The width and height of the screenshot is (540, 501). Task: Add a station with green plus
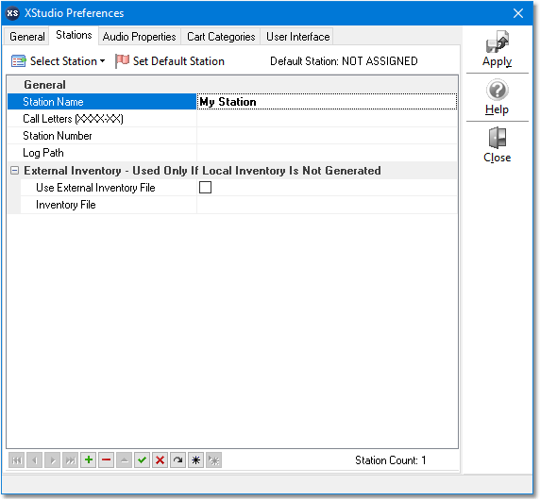pyautogui.click(x=88, y=460)
